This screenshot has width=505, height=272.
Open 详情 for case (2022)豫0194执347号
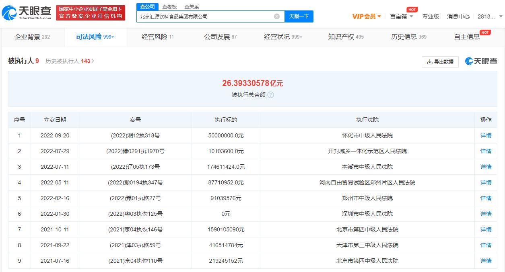tap(486, 182)
